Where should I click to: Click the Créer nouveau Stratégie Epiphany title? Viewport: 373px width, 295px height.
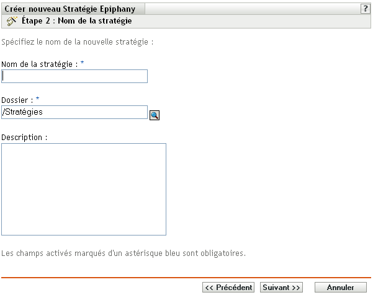73,9
